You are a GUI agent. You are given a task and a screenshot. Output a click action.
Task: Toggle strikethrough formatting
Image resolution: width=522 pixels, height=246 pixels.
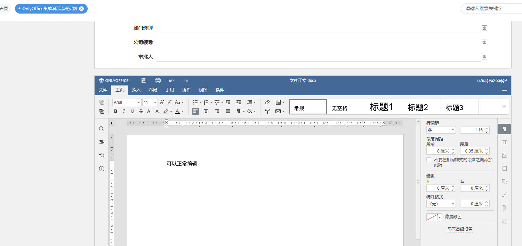(141, 111)
